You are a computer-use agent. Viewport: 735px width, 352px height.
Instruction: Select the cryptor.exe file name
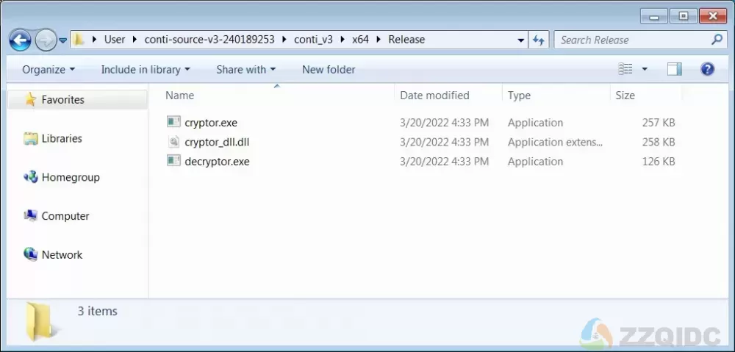[211, 123]
